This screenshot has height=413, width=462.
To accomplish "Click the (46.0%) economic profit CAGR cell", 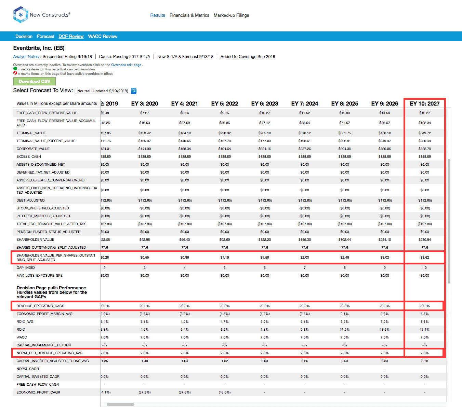I will [225, 393].
